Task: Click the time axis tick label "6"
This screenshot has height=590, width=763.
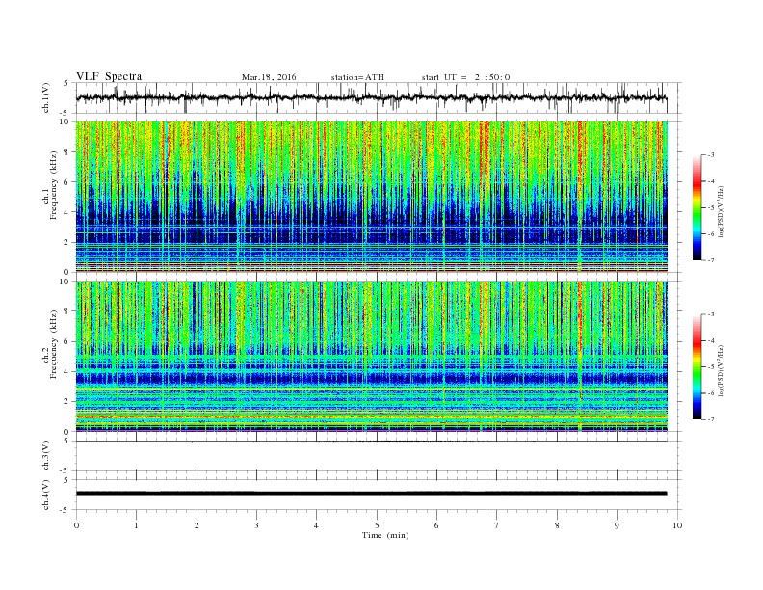Action: [x=436, y=525]
